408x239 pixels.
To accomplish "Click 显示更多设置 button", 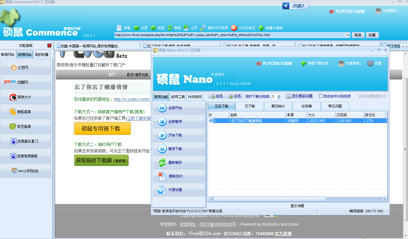I will pos(299,96).
